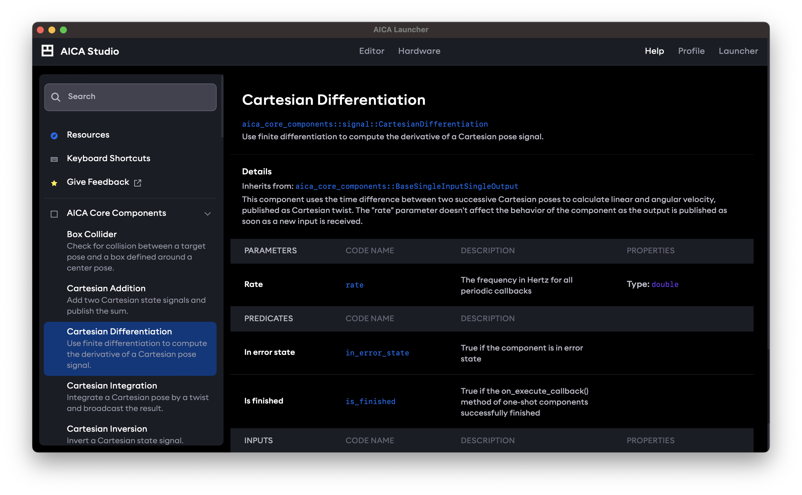Click the AICA Studio logo icon
The height and width of the screenshot is (495, 802).
[47, 51]
